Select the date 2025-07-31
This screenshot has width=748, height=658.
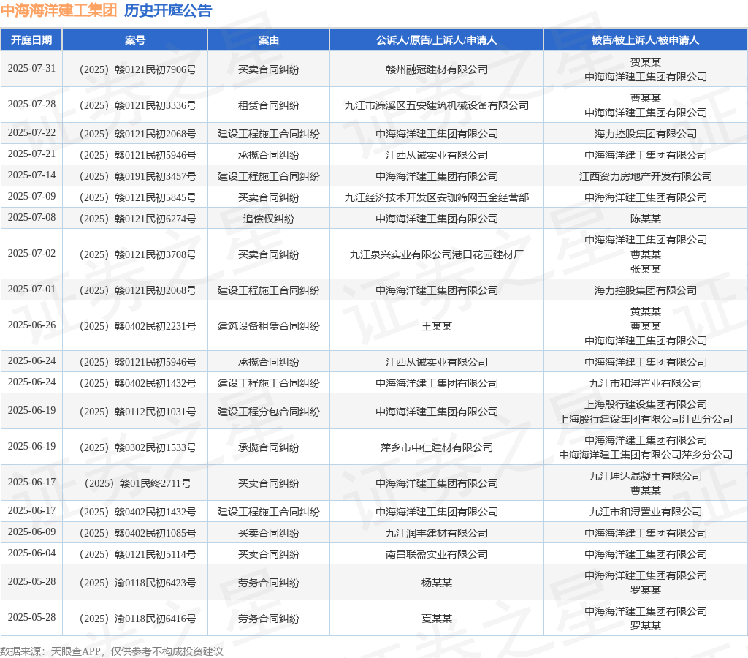pyautogui.click(x=31, y=68)
